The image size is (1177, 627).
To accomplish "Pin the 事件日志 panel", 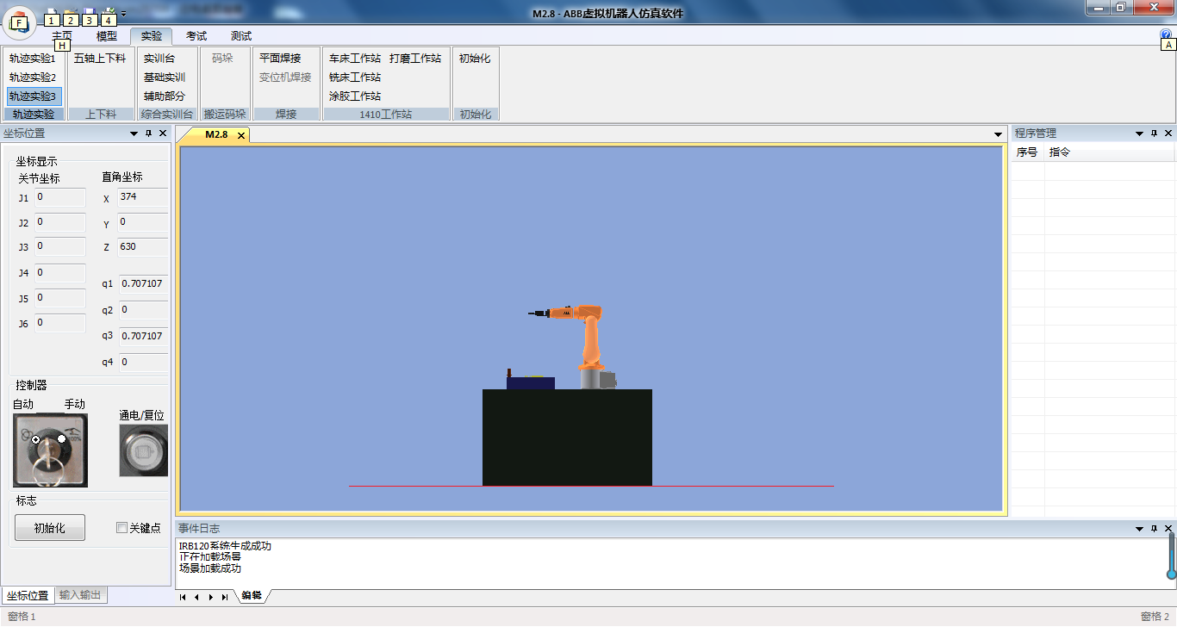I will point(1154,528).
